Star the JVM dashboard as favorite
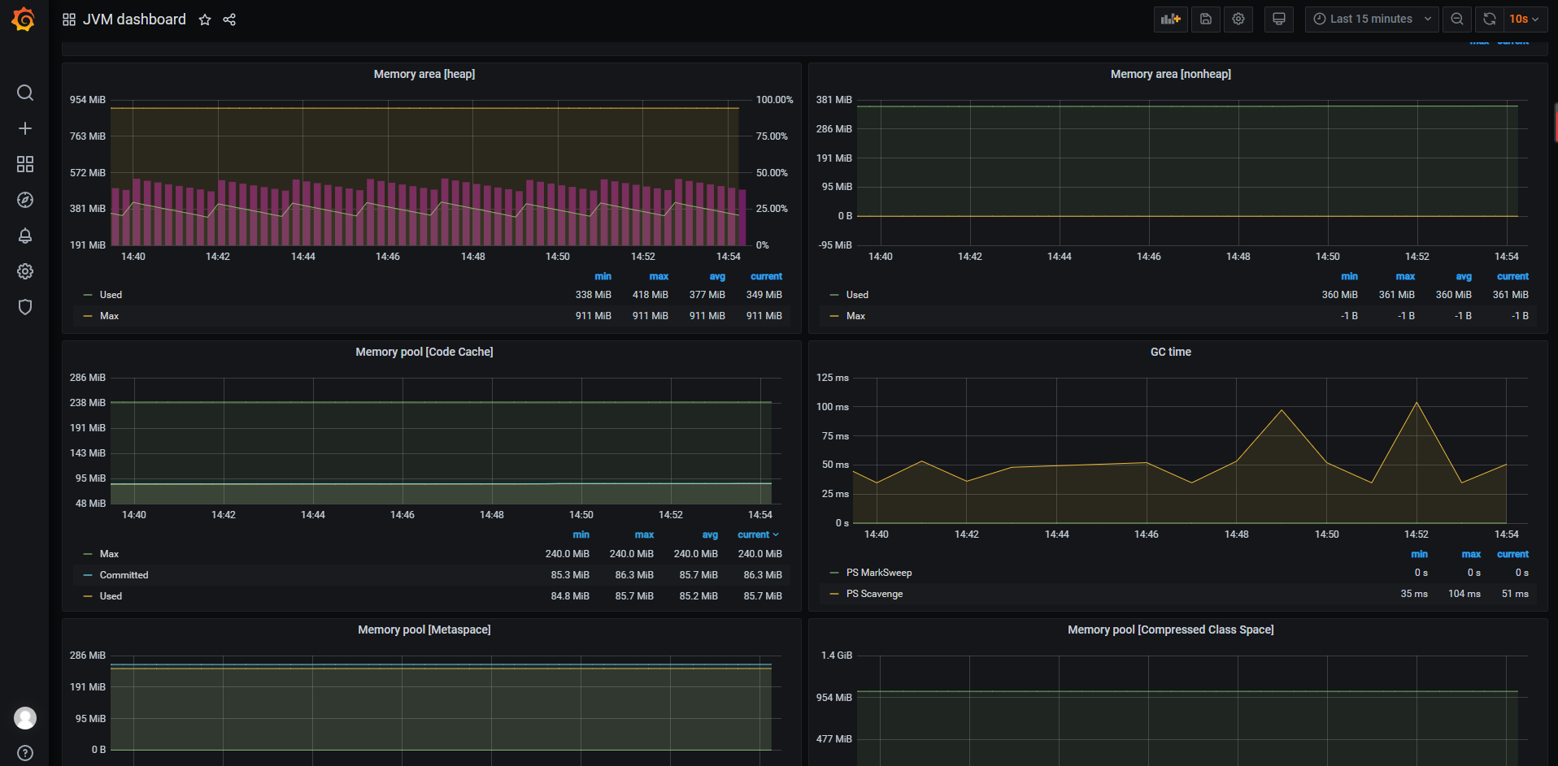The image size is (1558, 766). 205,19
